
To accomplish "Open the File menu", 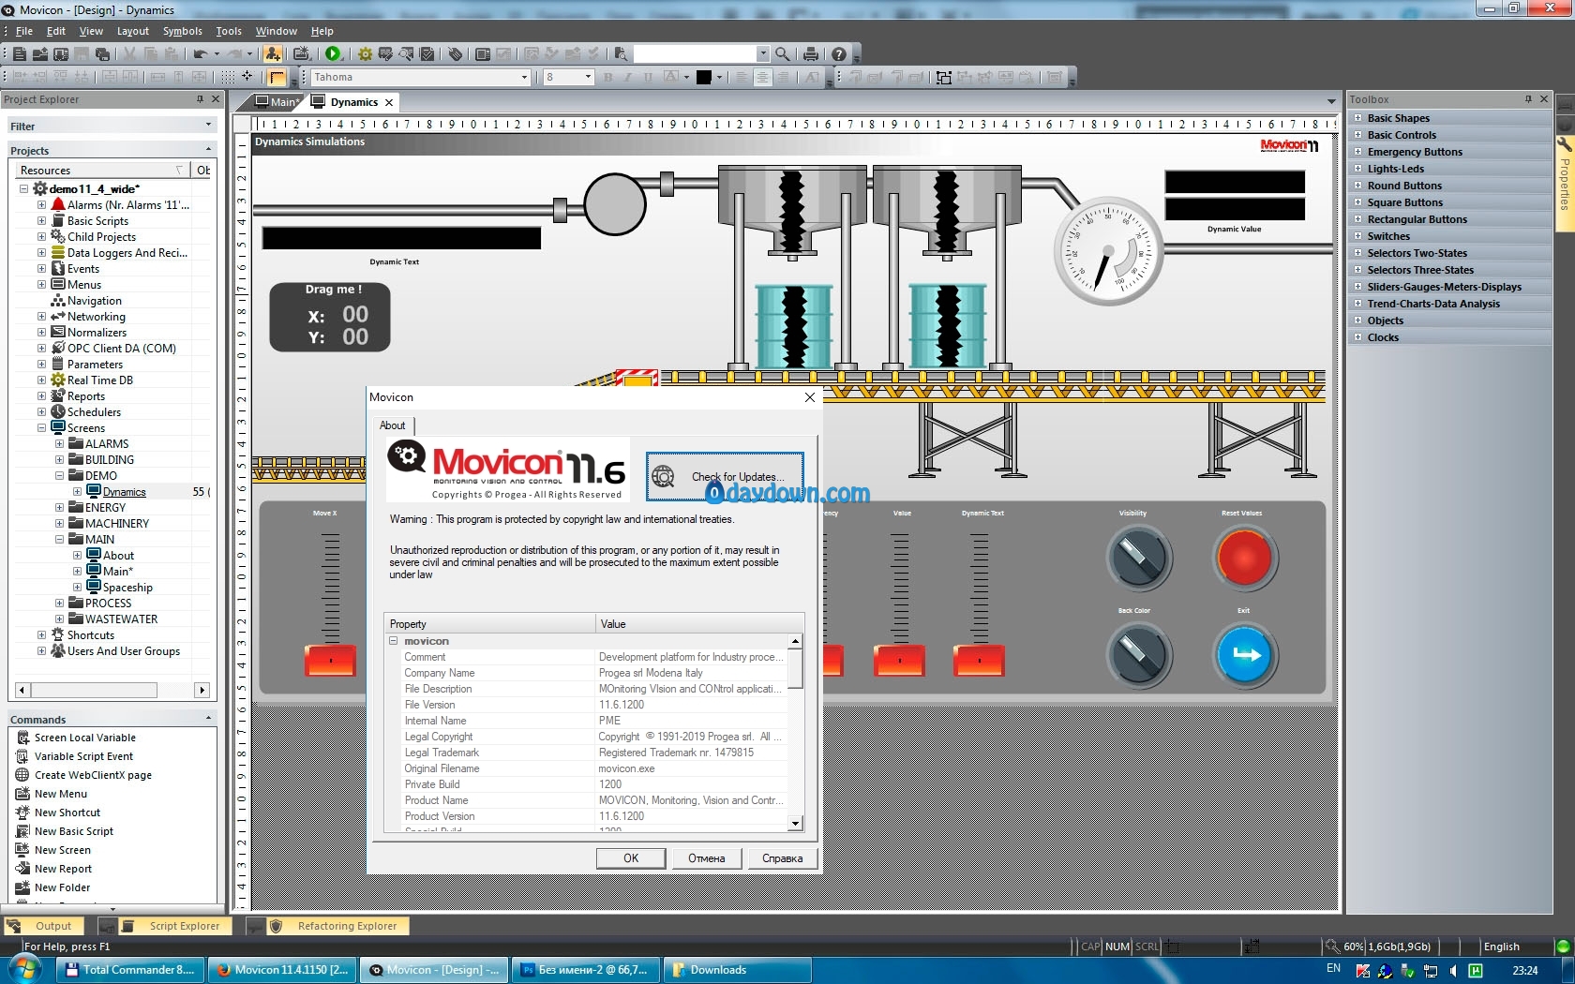I will (x=24, y=31).
